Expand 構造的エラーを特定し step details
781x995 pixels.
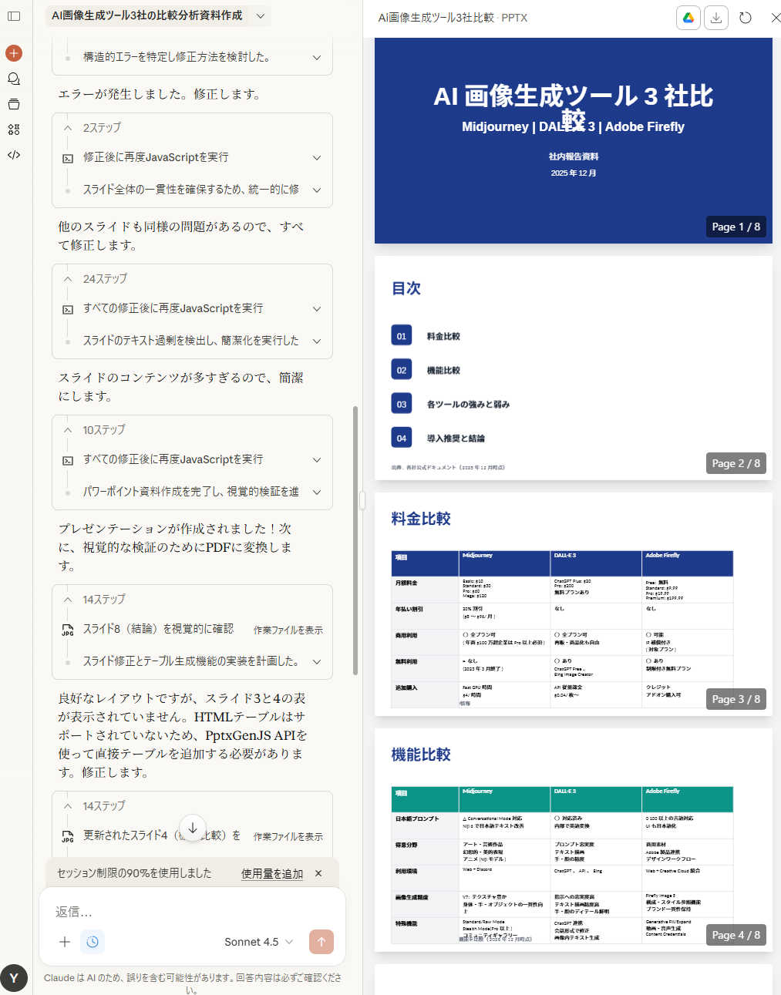[x=317, y=58]
